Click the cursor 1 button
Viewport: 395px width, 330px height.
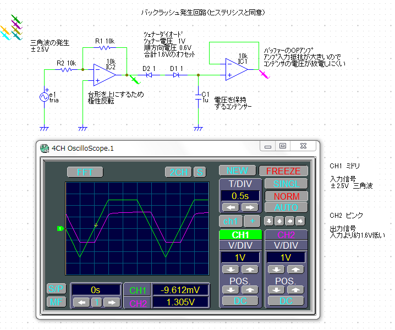96,302
